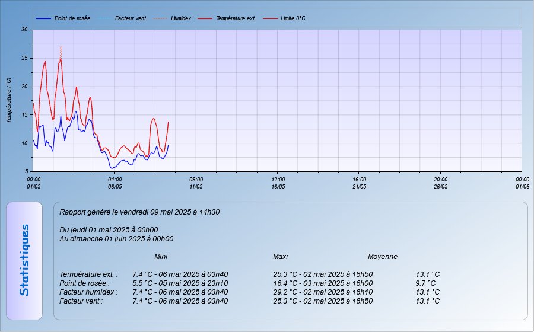
Task: Click the 15 value on the y-axis
Action: point(24,115)
